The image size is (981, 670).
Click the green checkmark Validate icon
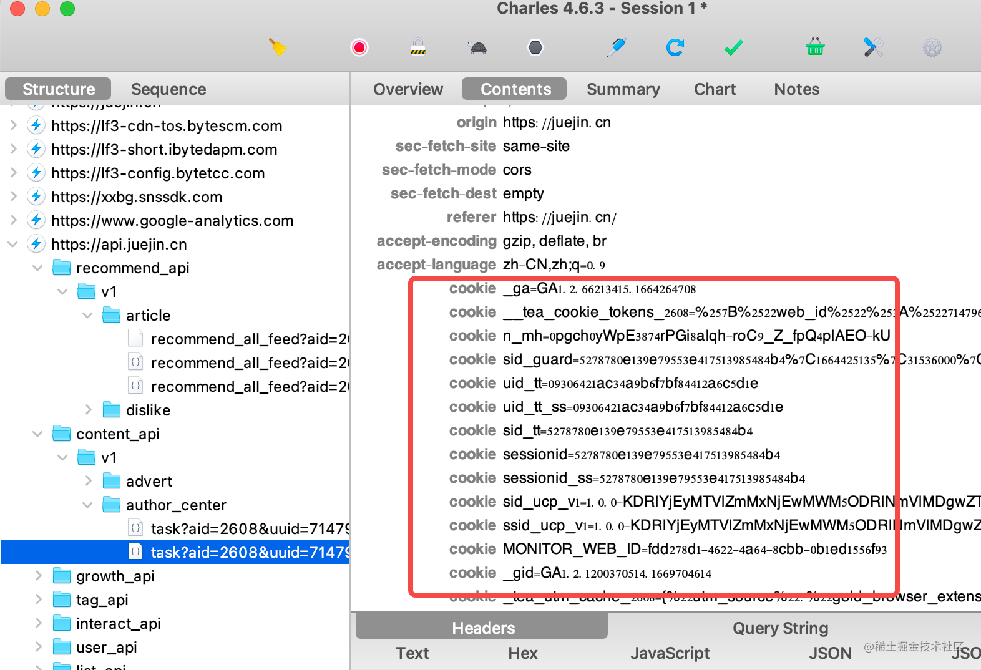pyautogui.click(x=734, y=47)
